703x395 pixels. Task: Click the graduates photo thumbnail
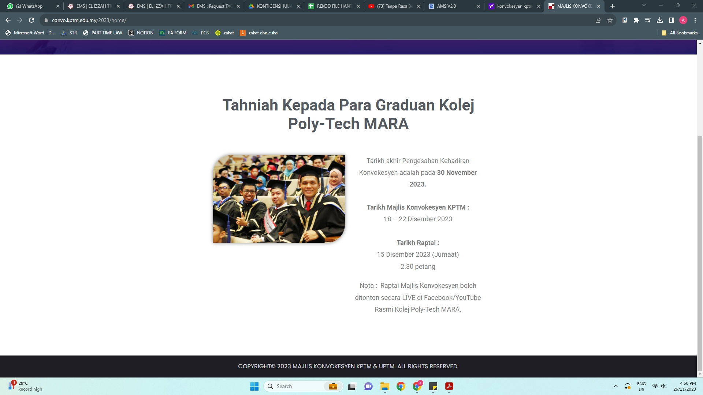click(279, 199)
